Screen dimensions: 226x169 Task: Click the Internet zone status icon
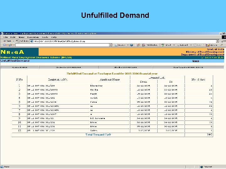(x=202, y=167)
